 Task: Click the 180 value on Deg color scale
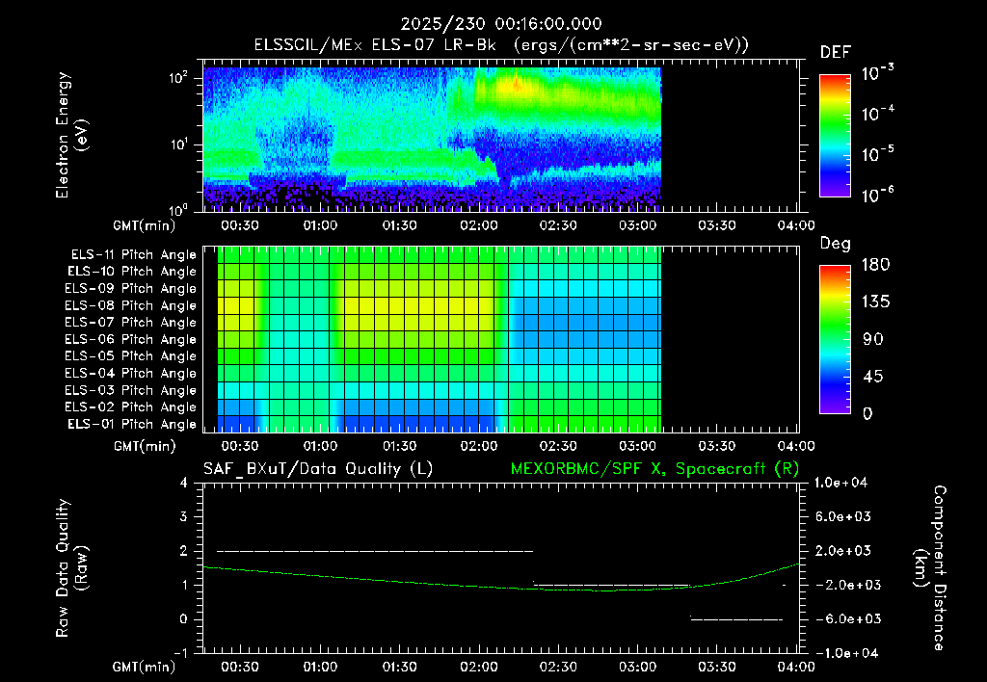click(x=875, y=265)
